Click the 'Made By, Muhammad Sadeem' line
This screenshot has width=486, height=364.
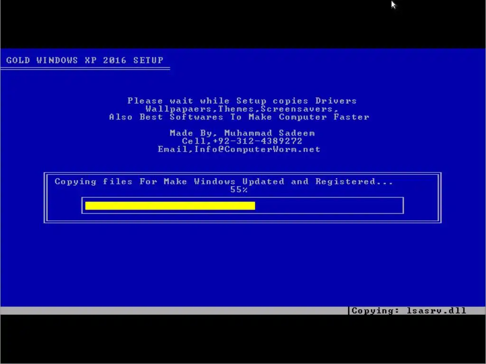coord(243,133)
